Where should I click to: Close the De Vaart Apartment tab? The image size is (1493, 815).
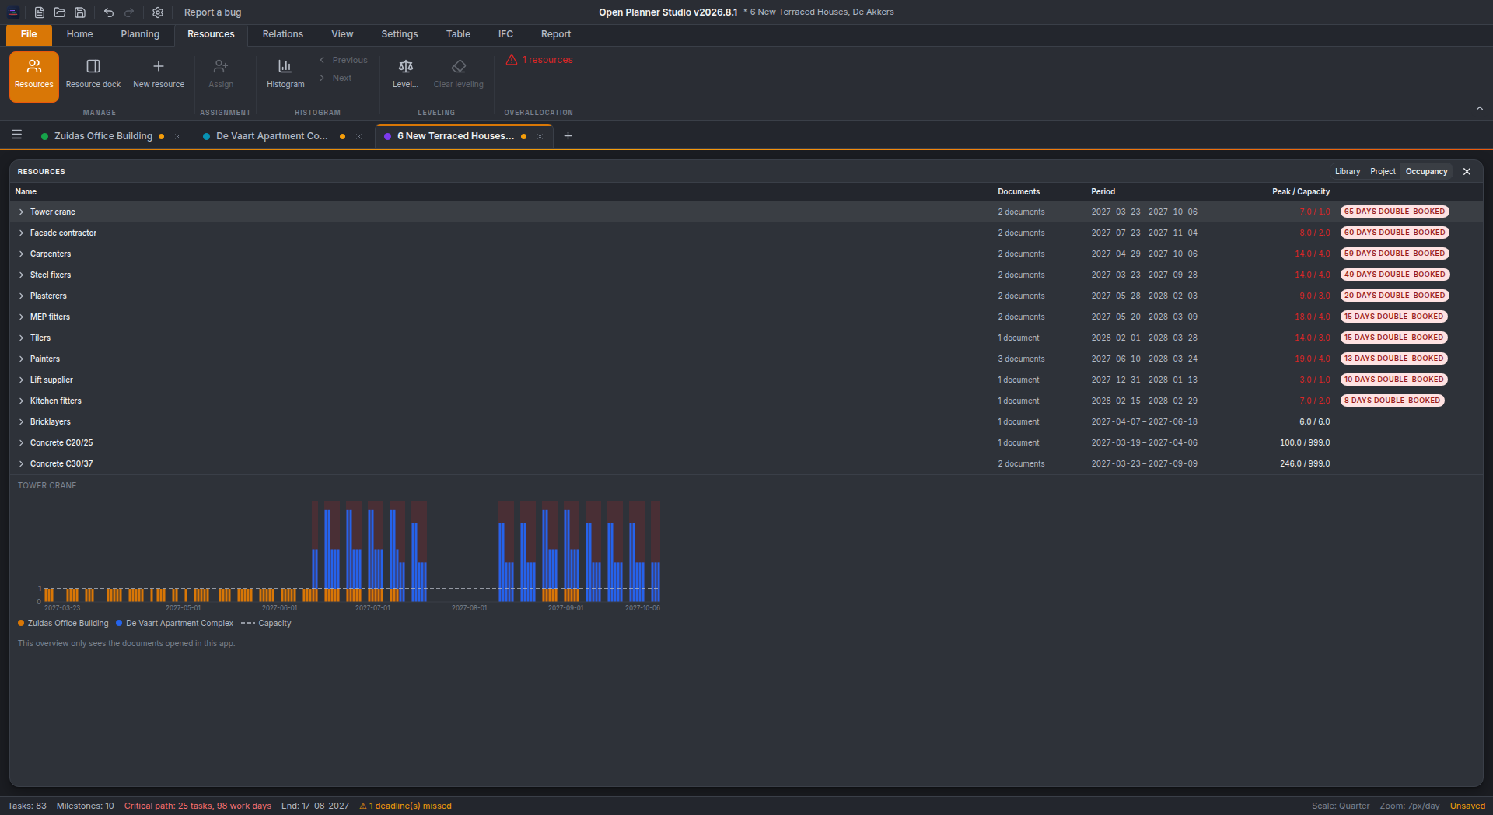[358, 136]
